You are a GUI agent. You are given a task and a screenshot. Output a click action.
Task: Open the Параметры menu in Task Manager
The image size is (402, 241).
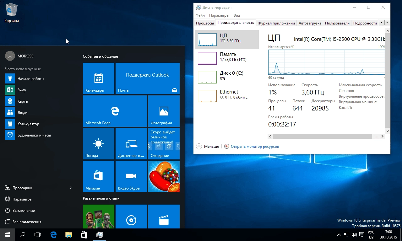point(219,15)
